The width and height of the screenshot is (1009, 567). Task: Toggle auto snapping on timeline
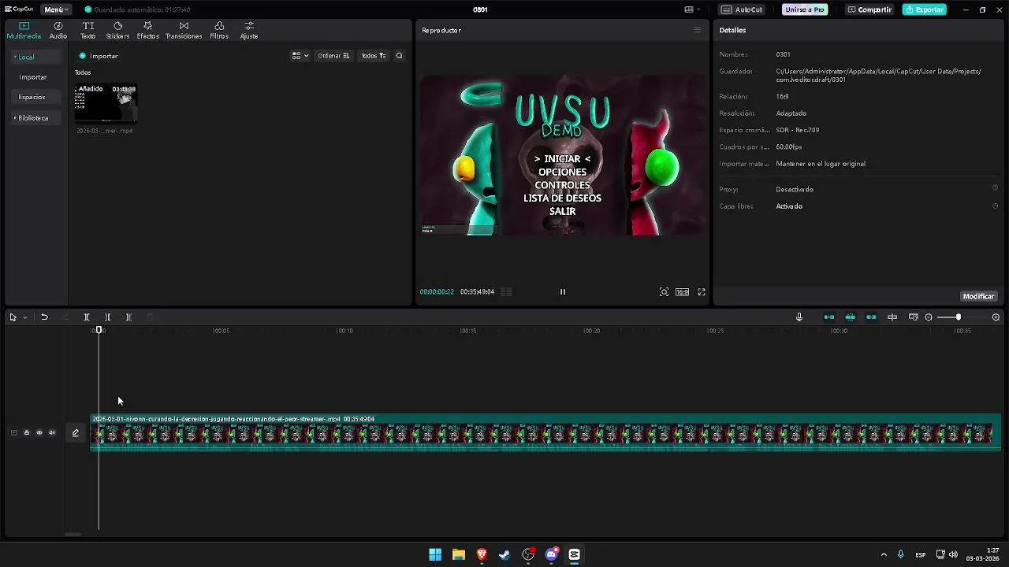(851, 317)
